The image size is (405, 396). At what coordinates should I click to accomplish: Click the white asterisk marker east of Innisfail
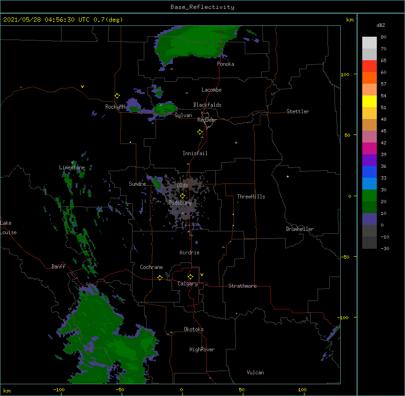click(236, 143)
